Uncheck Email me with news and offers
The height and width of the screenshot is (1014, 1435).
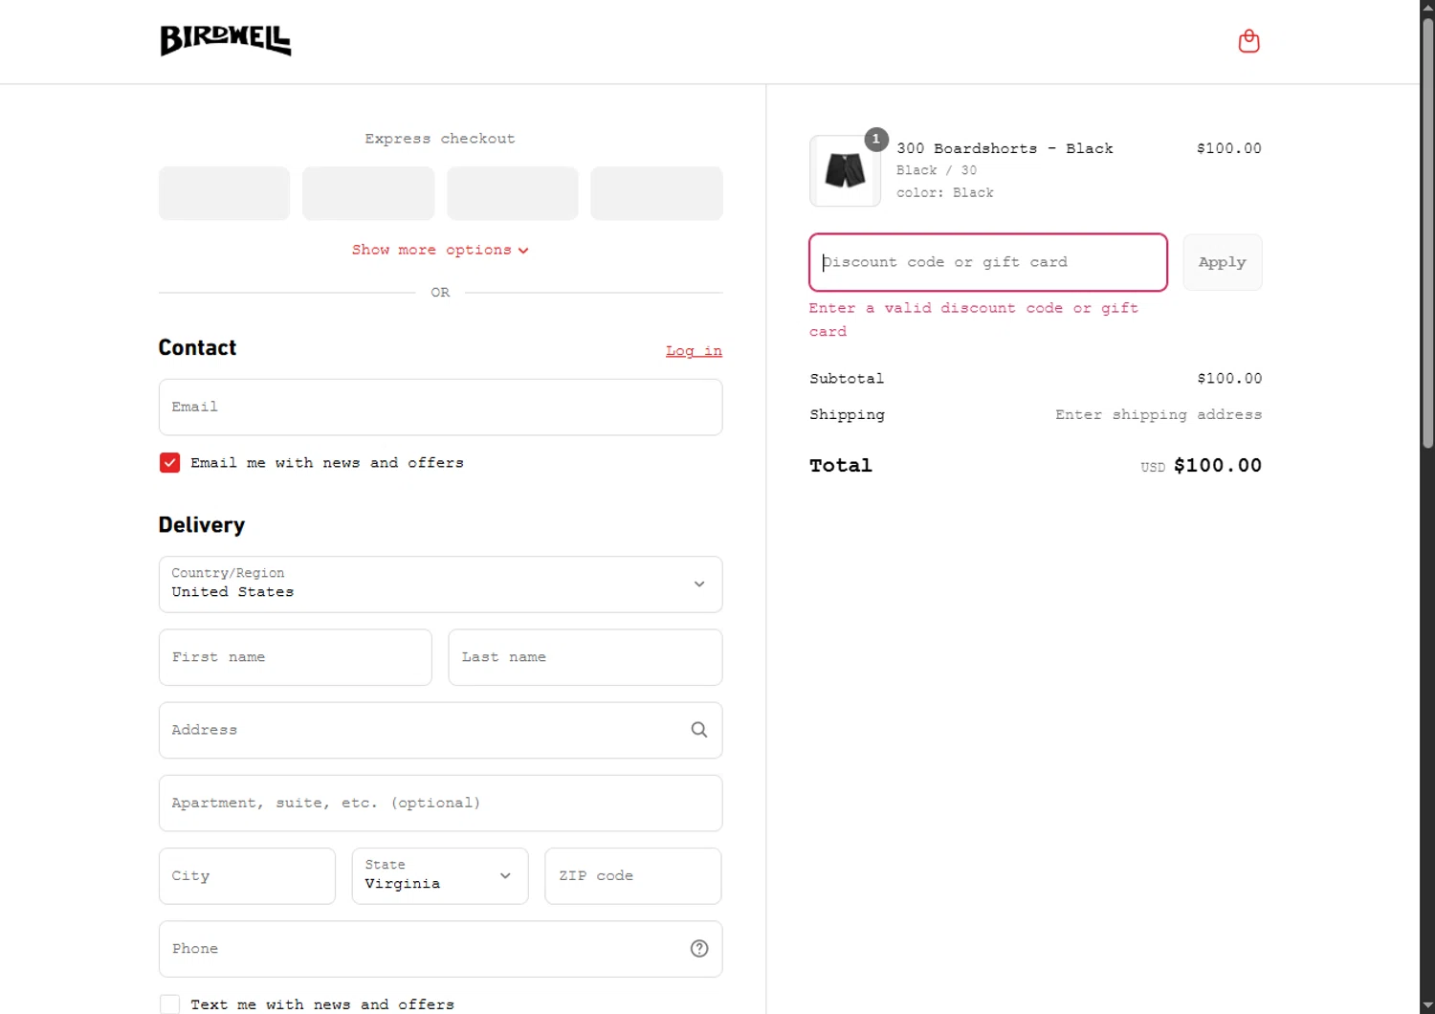tap(170, 463)
